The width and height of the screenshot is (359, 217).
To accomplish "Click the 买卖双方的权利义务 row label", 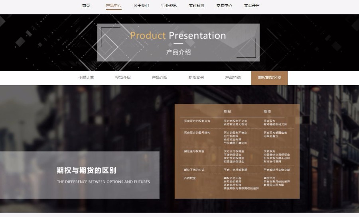I will point(197,121).
